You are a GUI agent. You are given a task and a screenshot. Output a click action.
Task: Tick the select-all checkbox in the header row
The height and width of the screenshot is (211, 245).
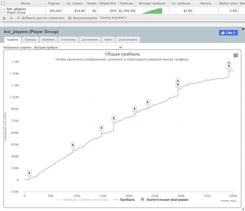coord(3,3)
